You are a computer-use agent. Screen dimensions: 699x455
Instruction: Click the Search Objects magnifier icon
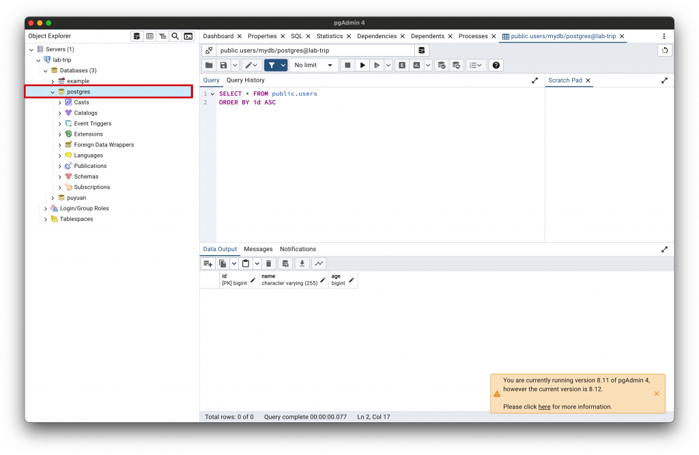[x=175, y=36]
